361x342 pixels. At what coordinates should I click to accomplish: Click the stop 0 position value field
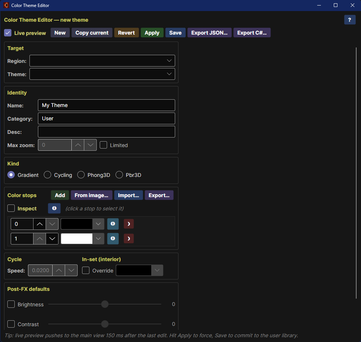pos(22,224)
